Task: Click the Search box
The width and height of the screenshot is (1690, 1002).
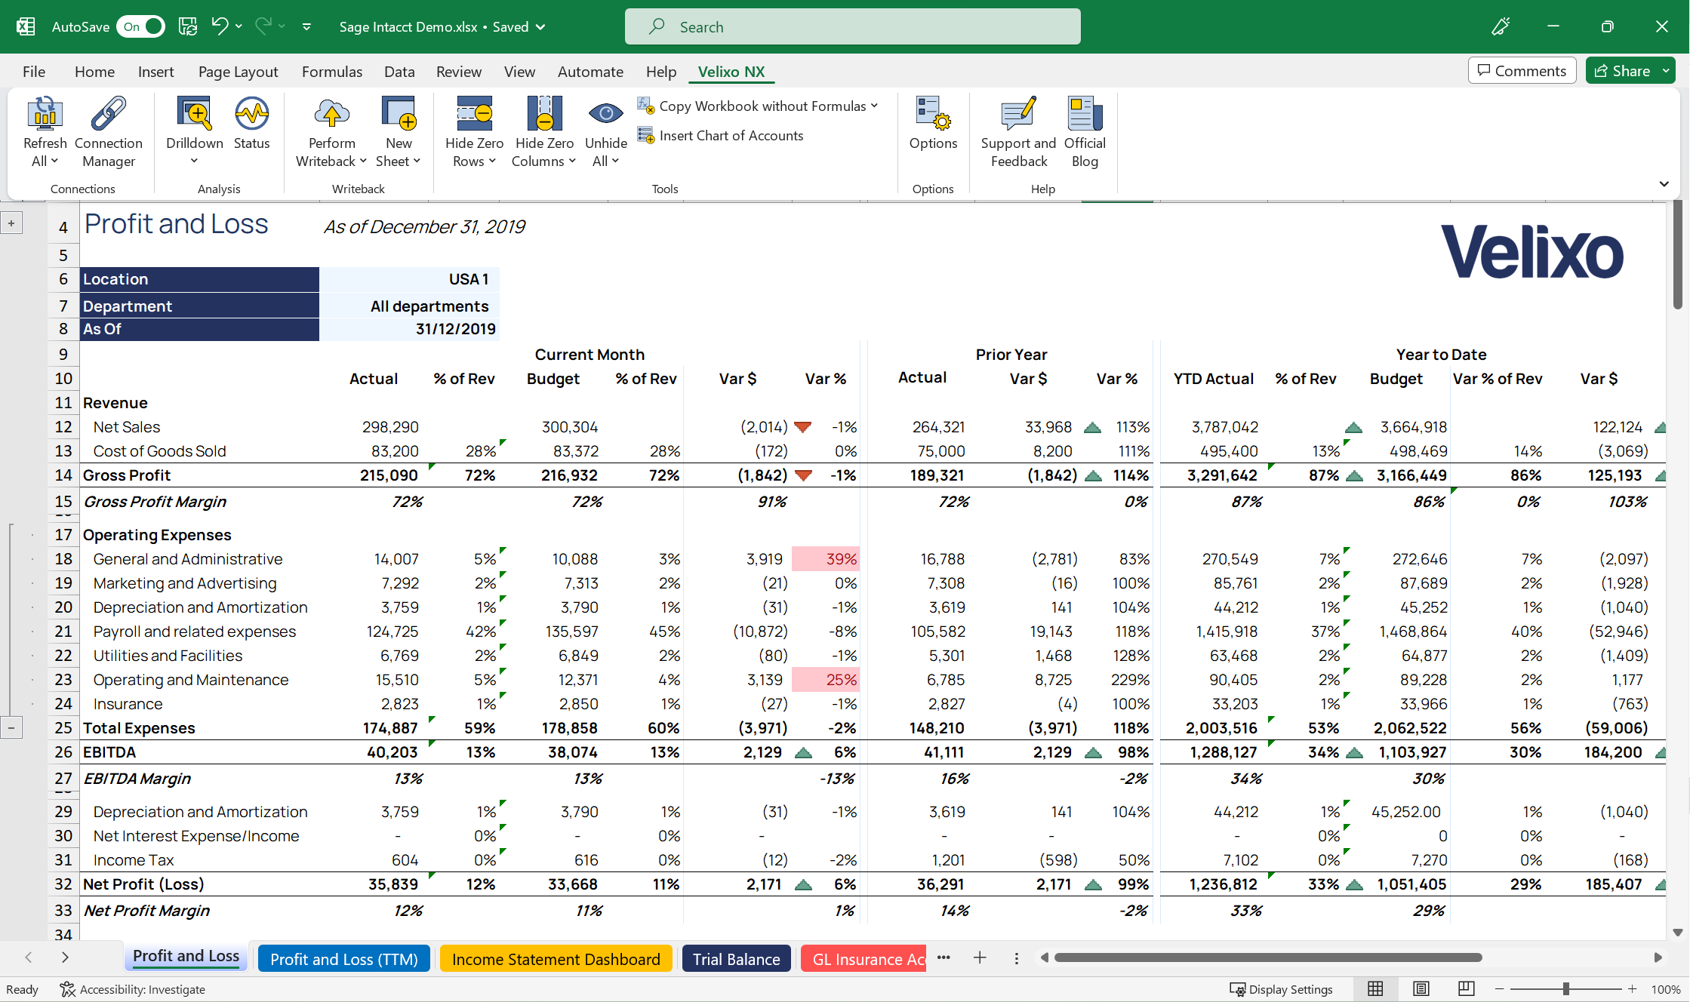Action: [853, 26]
